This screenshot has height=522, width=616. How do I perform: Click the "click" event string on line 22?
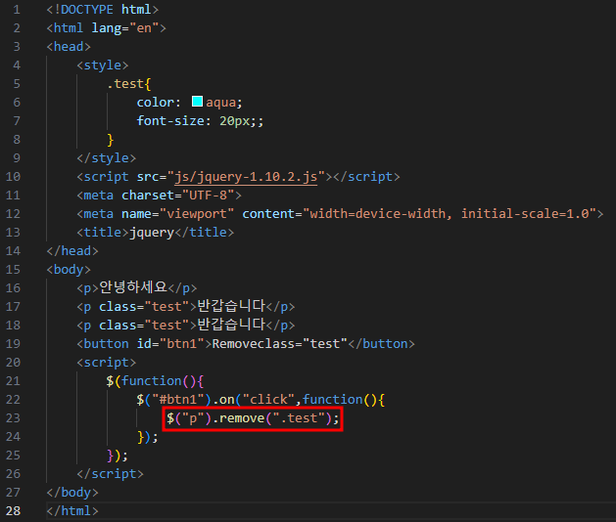(x=268, y=400)
